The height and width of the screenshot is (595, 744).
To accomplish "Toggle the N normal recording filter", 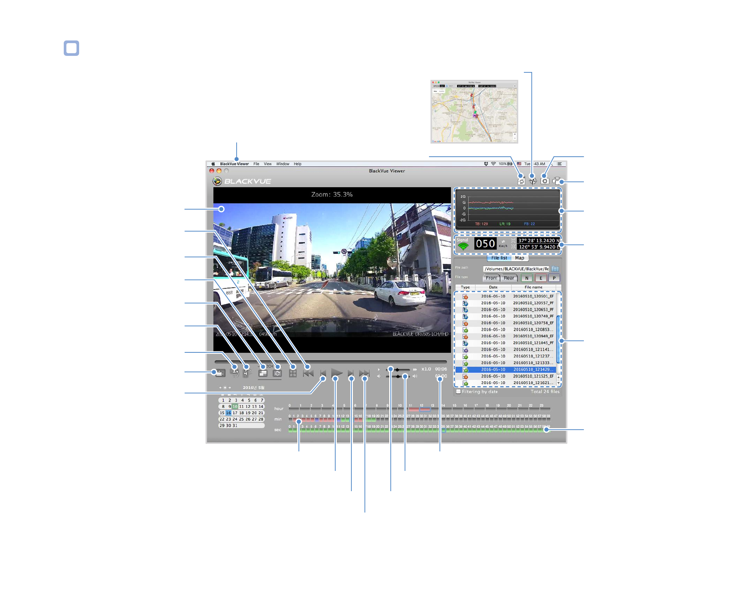I will [x=527, y=278].
